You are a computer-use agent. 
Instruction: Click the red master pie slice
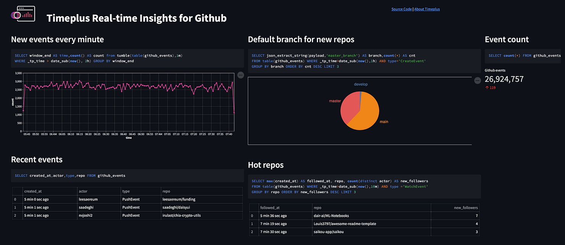tap(349, 107)
